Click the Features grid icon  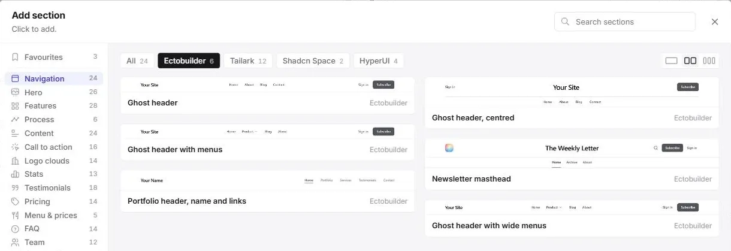tap(15, 105)
